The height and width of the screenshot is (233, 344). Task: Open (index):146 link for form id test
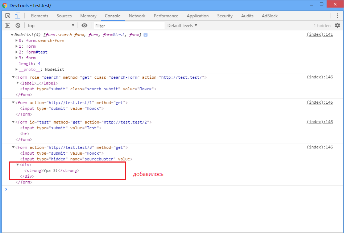320,122
